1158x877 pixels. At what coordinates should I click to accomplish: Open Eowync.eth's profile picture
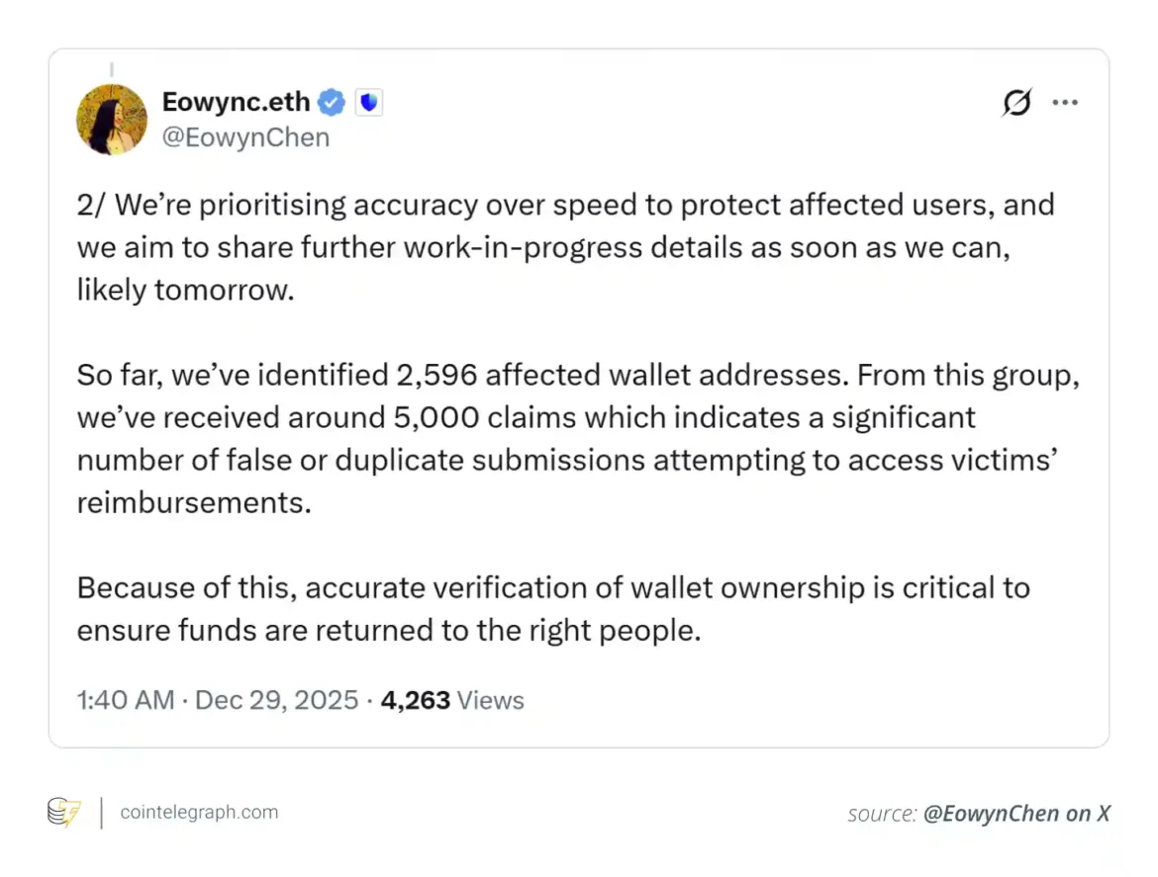(111, 119)
